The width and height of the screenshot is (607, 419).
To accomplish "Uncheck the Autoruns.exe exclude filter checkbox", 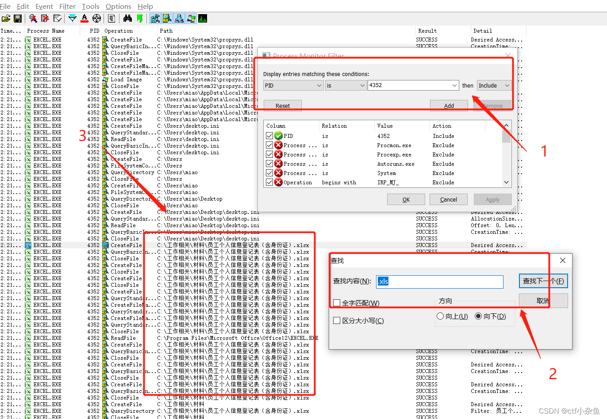I will (x=269, y=164).
